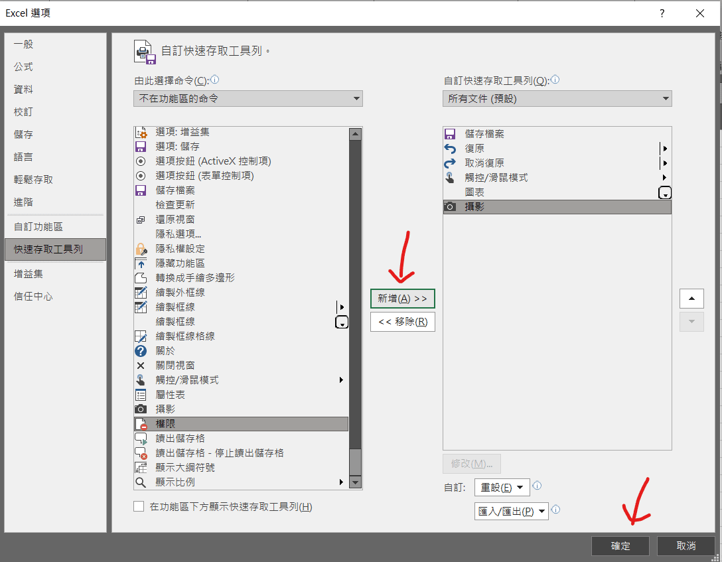Expand the 取消復原 split arrow in the right list

tap(664, 163)
